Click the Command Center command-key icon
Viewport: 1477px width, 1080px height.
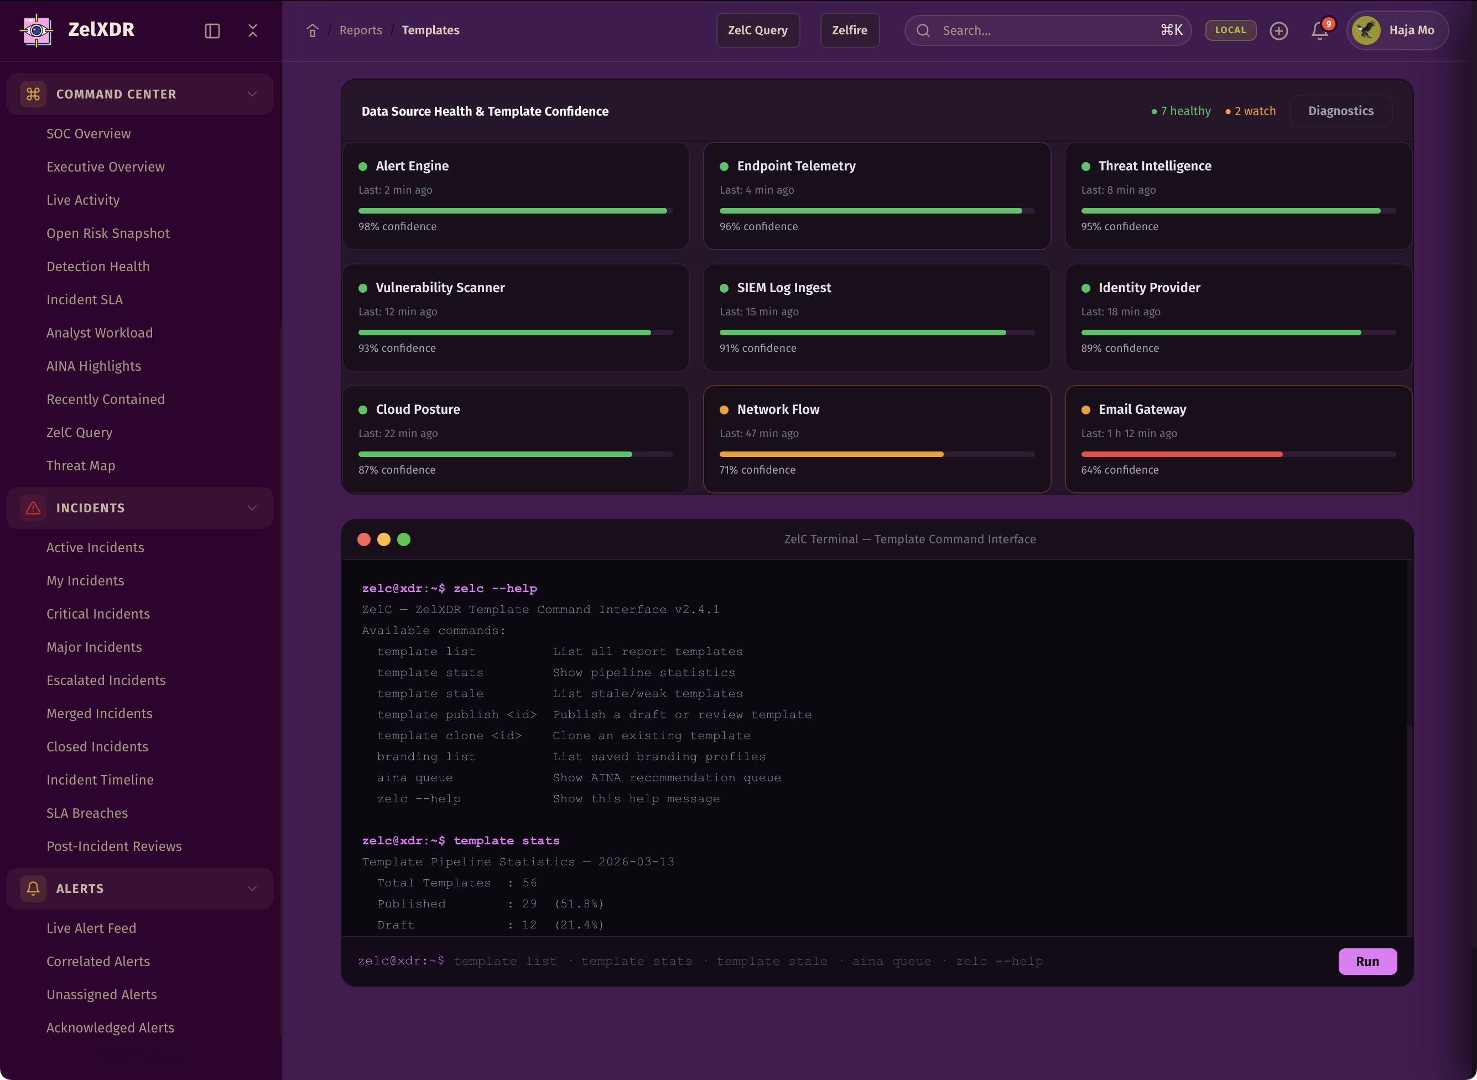click(x=33, y=94)
